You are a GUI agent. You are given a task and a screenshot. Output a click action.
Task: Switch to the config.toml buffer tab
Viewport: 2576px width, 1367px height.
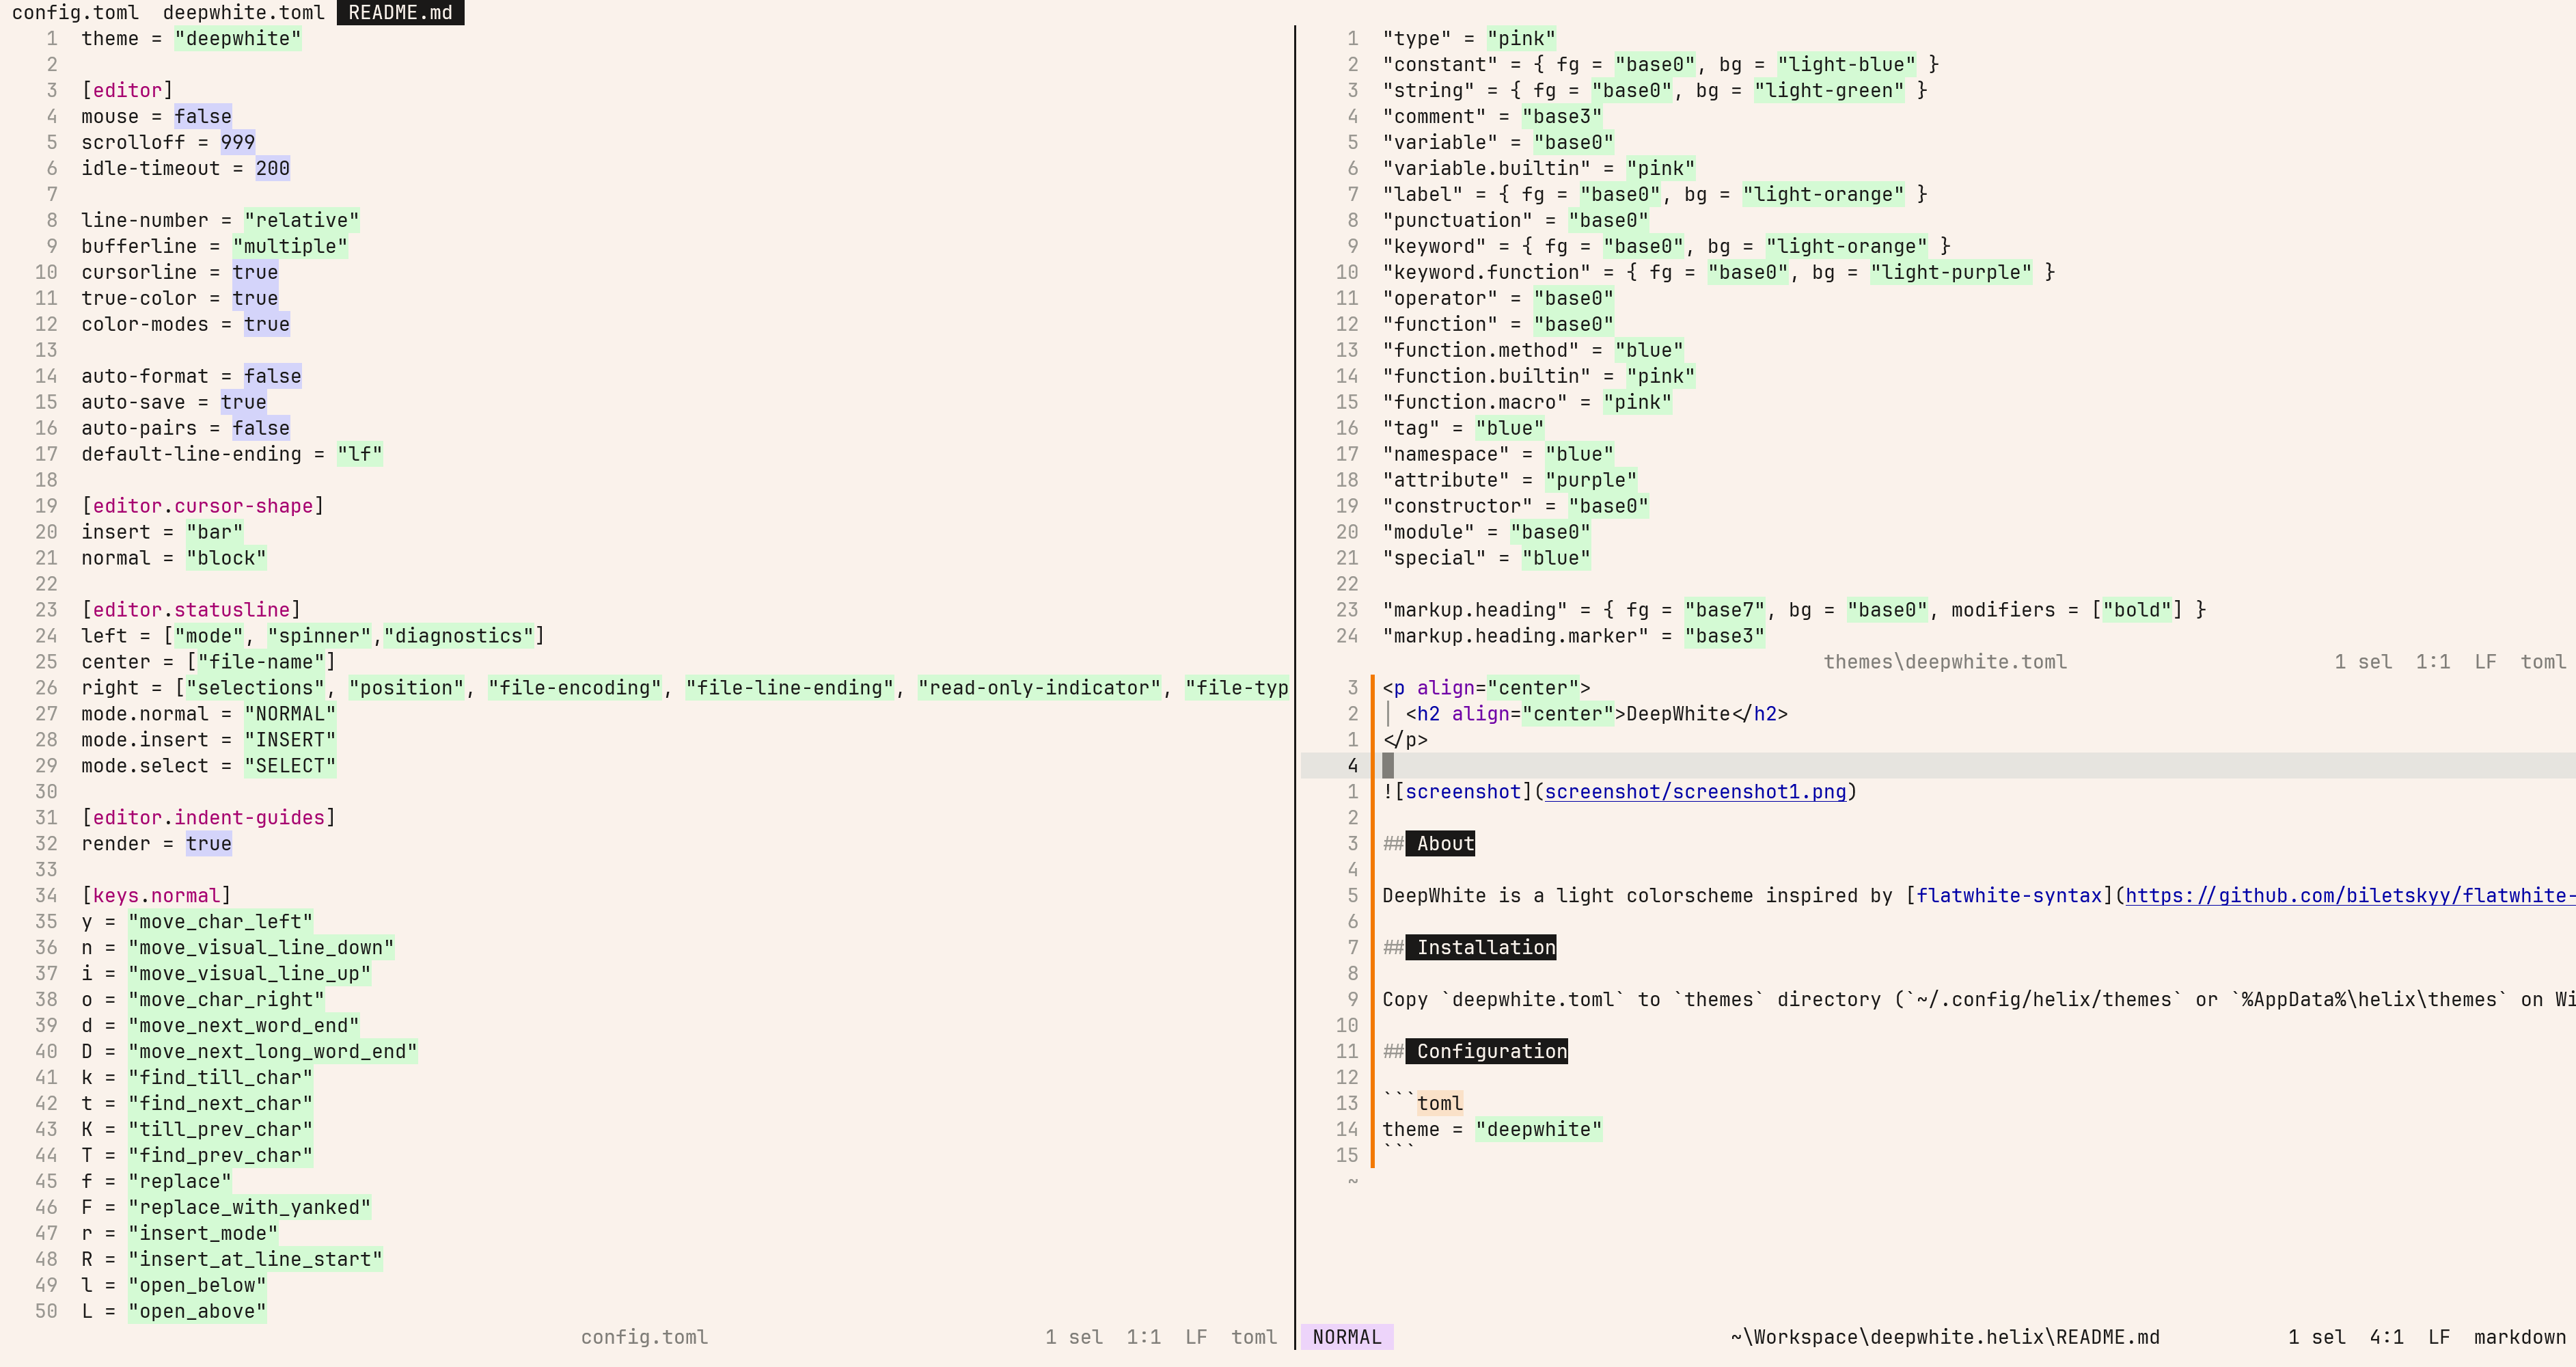[75, 12]
